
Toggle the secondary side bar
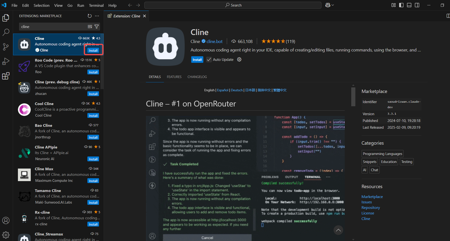coord(417,5)
